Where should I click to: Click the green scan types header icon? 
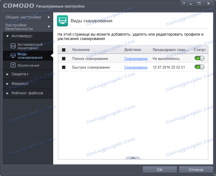(62, 21)
